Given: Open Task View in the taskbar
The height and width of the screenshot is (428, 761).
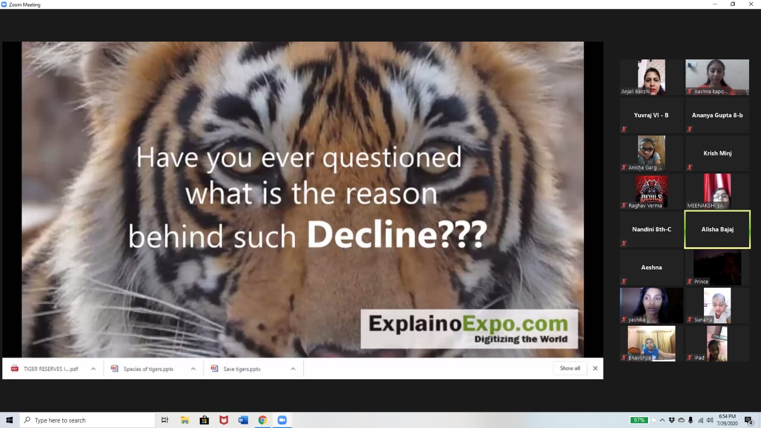Looking at the screenshot, I should coord(165,420).
